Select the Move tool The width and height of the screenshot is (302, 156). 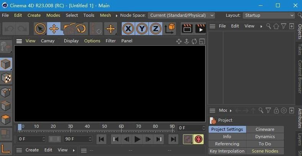pyautogui.click(x=54, y=29)
